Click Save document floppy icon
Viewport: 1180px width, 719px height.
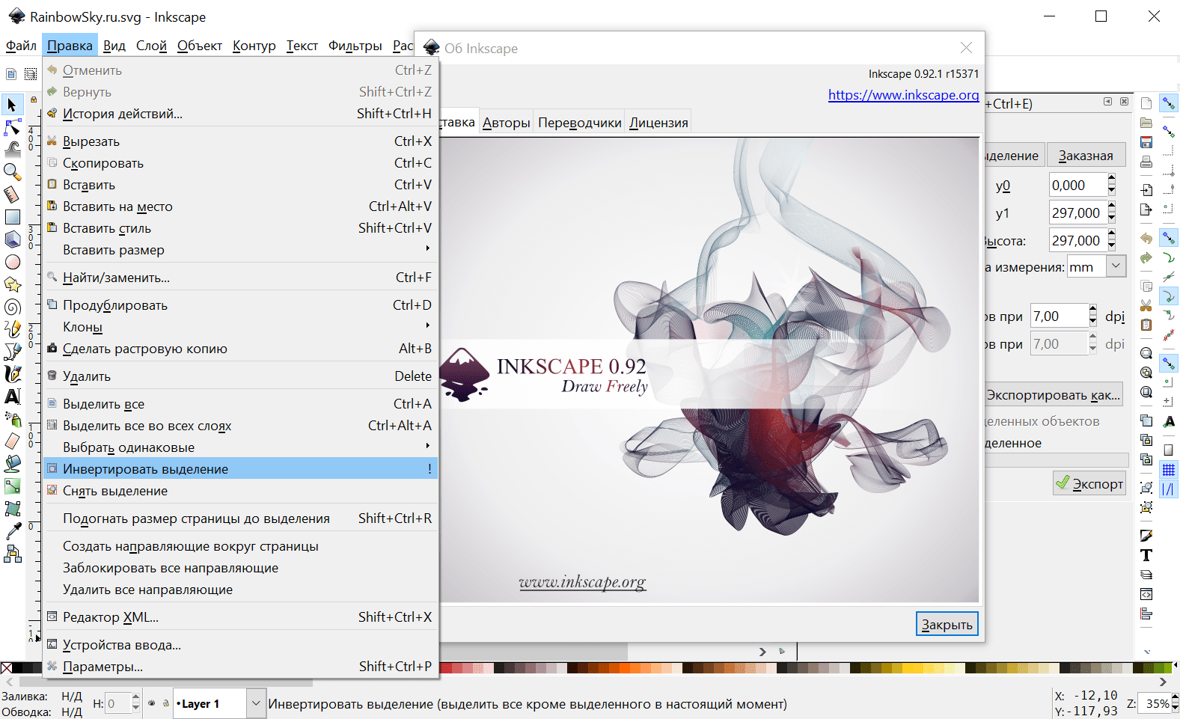pyautogui.click(x=1146, y=142)
